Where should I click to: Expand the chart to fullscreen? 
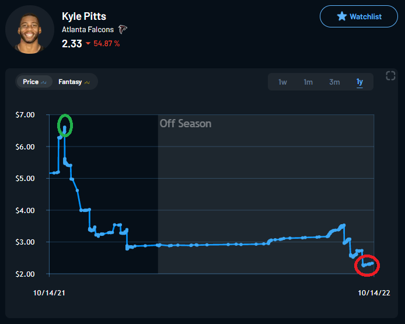tap(391, 75)
